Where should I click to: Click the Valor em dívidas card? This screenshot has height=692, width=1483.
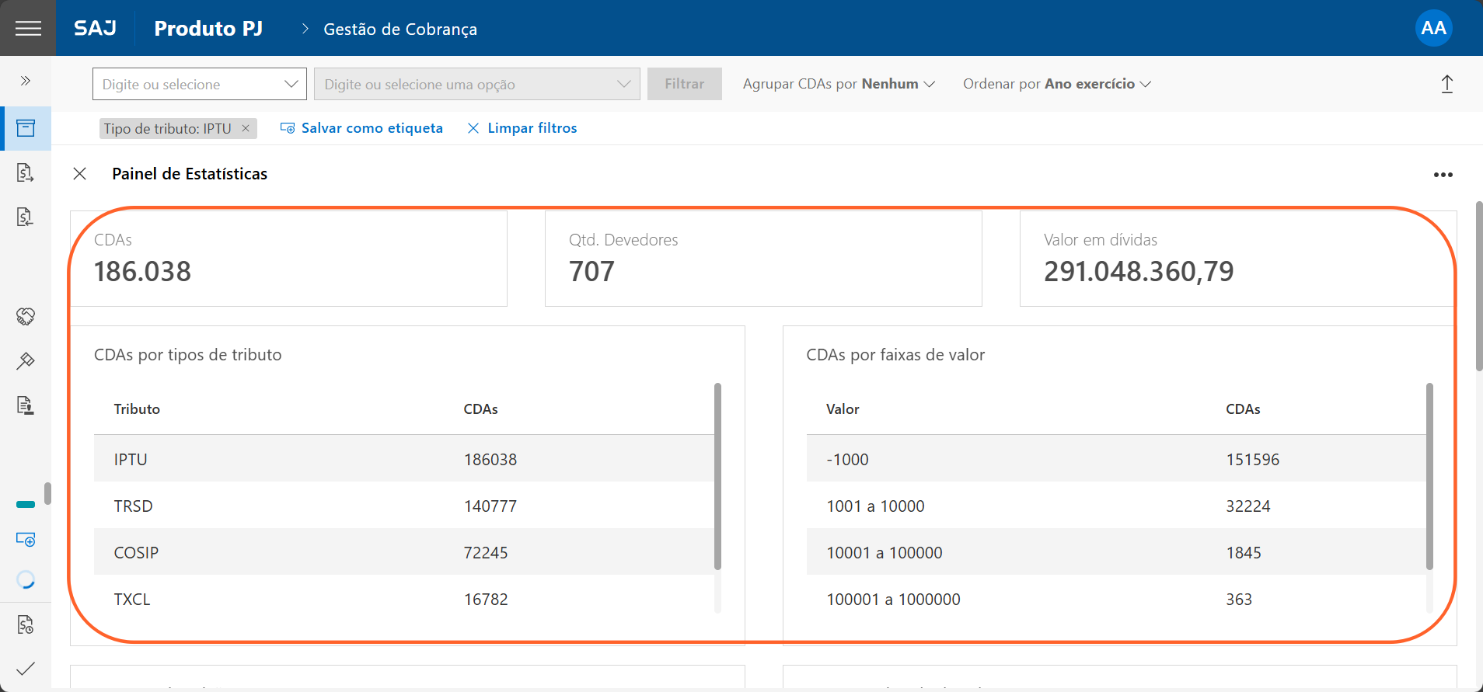(1238, 259)
